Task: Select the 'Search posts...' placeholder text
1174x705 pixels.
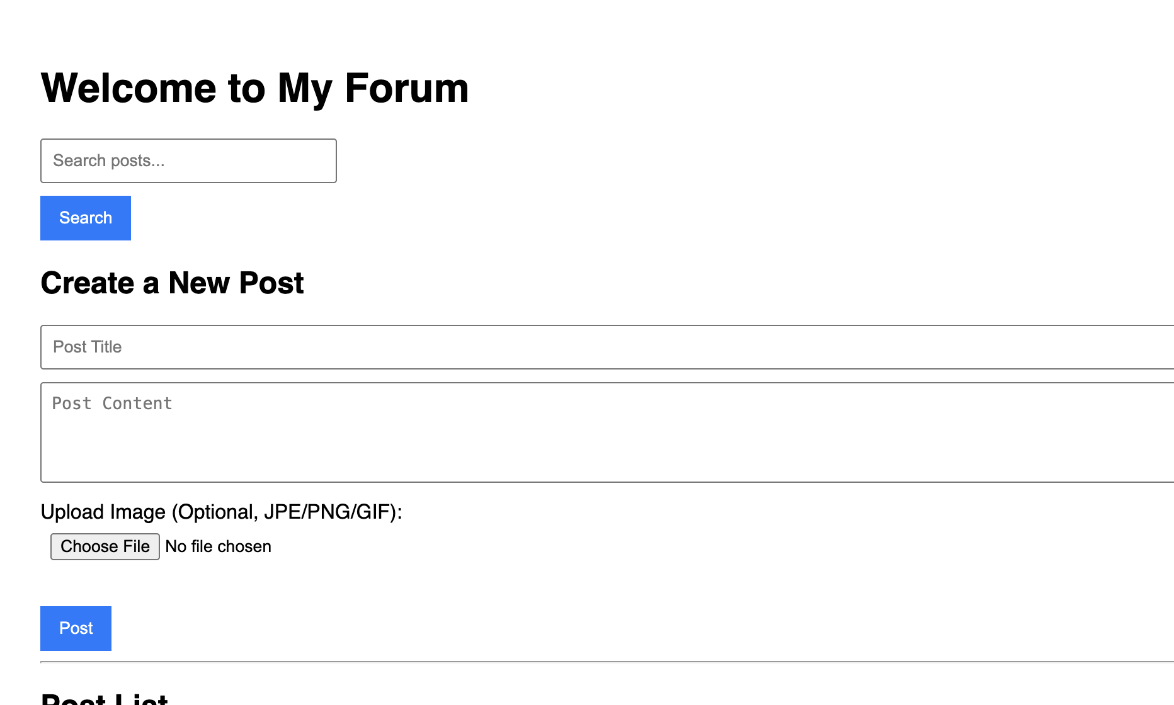Action: tap(109, 161)
